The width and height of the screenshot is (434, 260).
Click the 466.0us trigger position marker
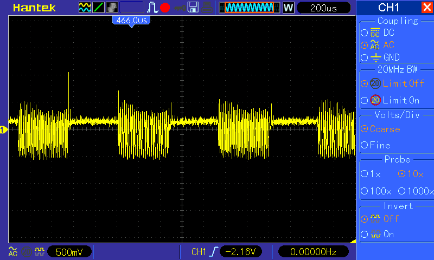click(x=131, y=21)
